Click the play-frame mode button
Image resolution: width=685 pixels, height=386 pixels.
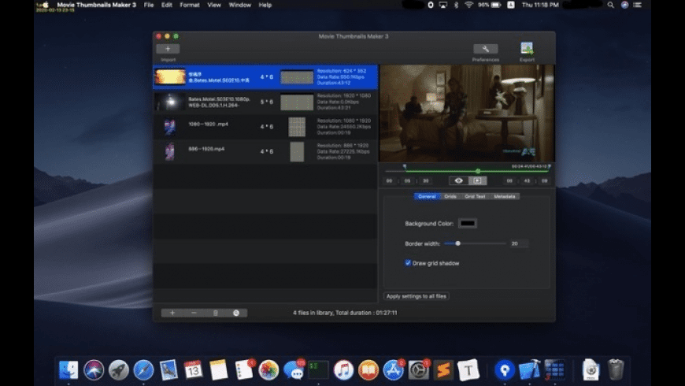pyautogui.click(x=477, y=180)
